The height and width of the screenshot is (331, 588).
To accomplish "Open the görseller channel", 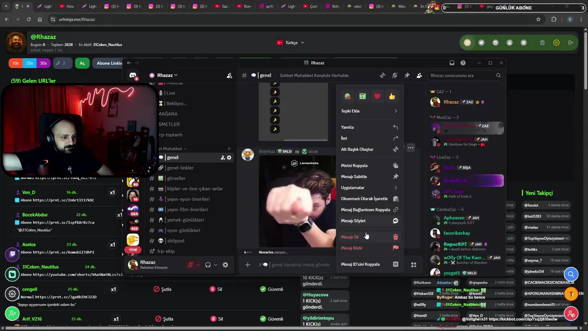I will pyautogui.click(x=191, y=178).
